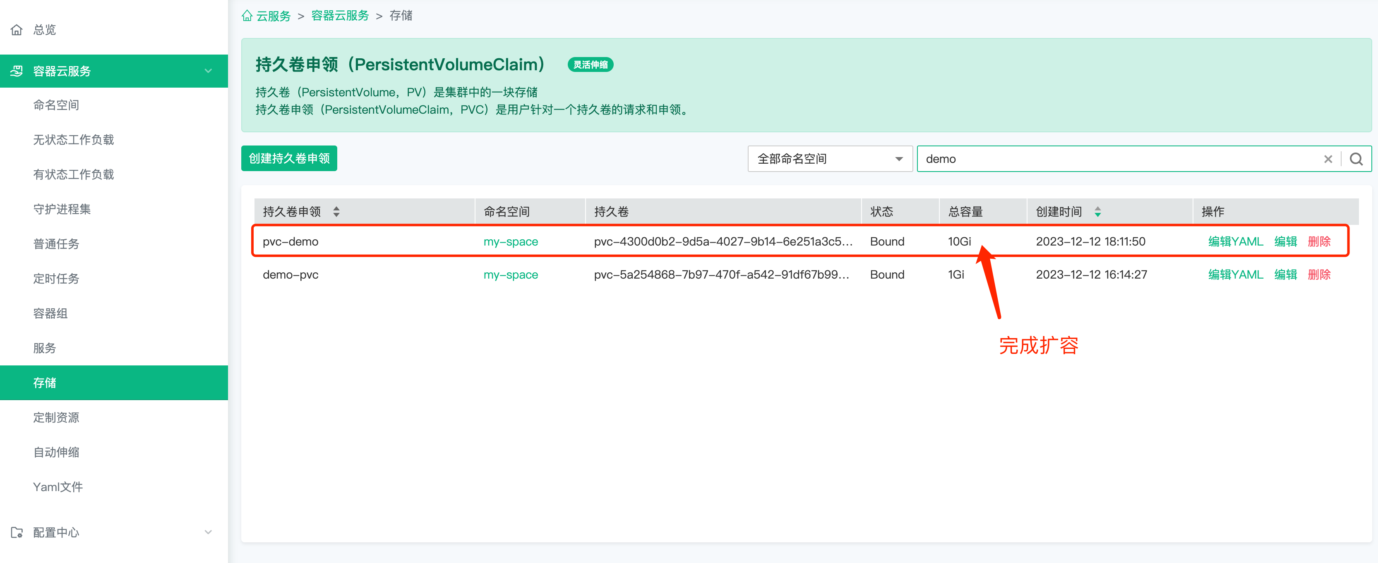Click pvc-demo claim name
This screenshot has height=563, width=1378.
[x=290, y=242]
